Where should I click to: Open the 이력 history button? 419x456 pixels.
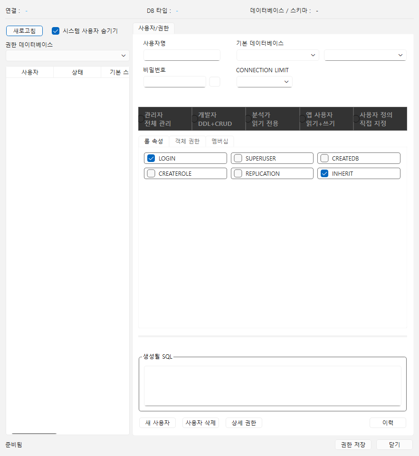coord(388,423)
